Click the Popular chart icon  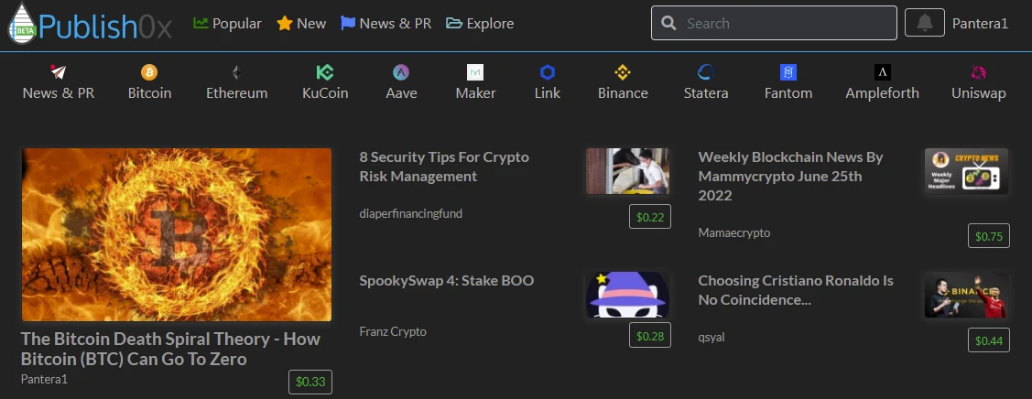tap(200, 23)
